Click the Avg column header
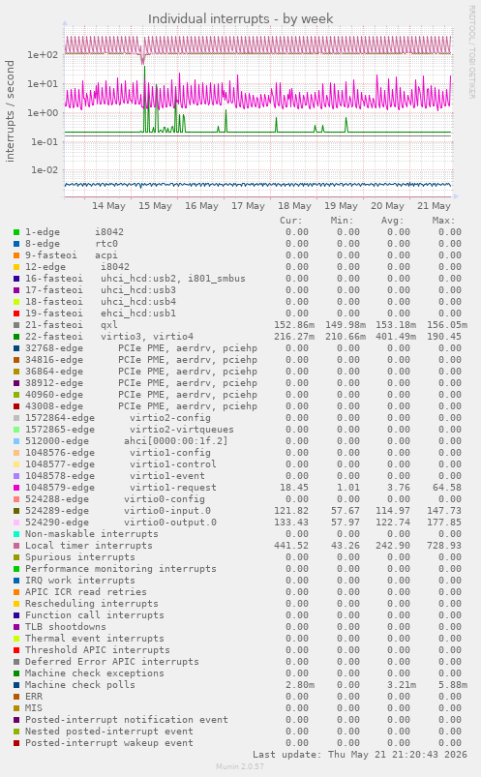 pyautogui.click(x=393, y=221)
